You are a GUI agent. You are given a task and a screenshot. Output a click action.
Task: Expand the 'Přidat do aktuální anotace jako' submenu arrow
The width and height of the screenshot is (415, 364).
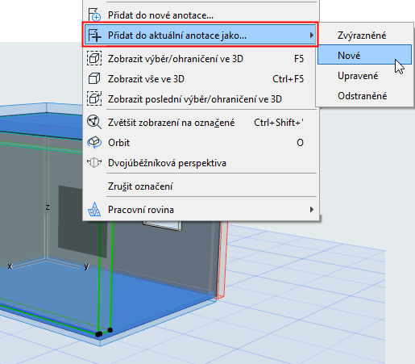point(311,36)
